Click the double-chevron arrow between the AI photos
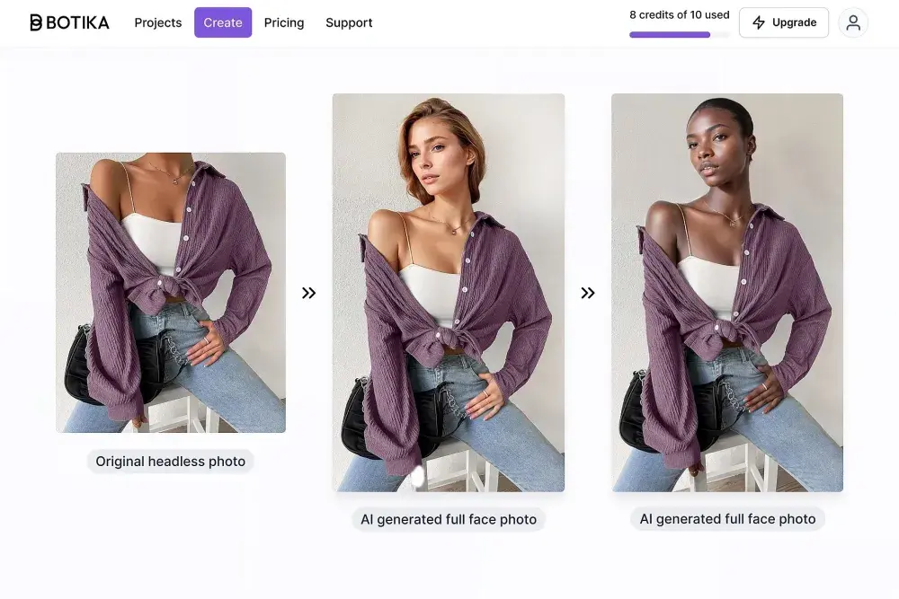Viewport: 899px width, 599px height. [588, 293]
